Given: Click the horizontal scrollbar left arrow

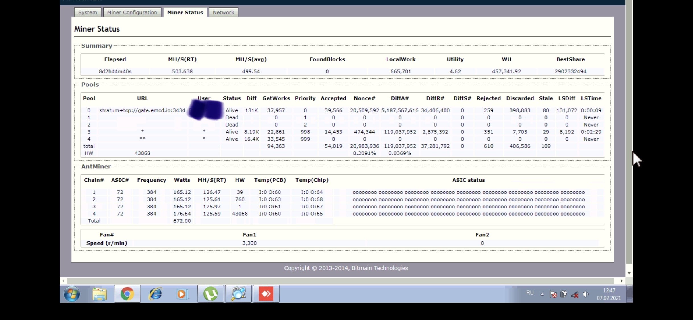Looking at the screenshot, I should click(63, 281).
